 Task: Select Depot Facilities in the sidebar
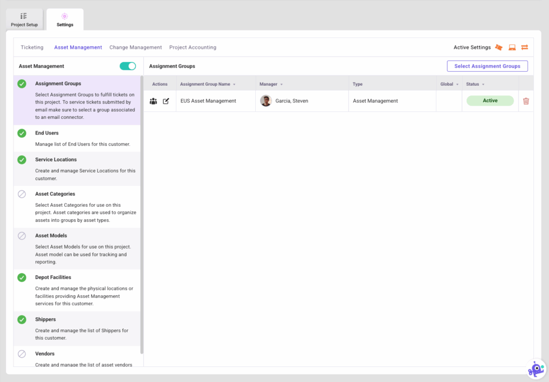[53, 278]
